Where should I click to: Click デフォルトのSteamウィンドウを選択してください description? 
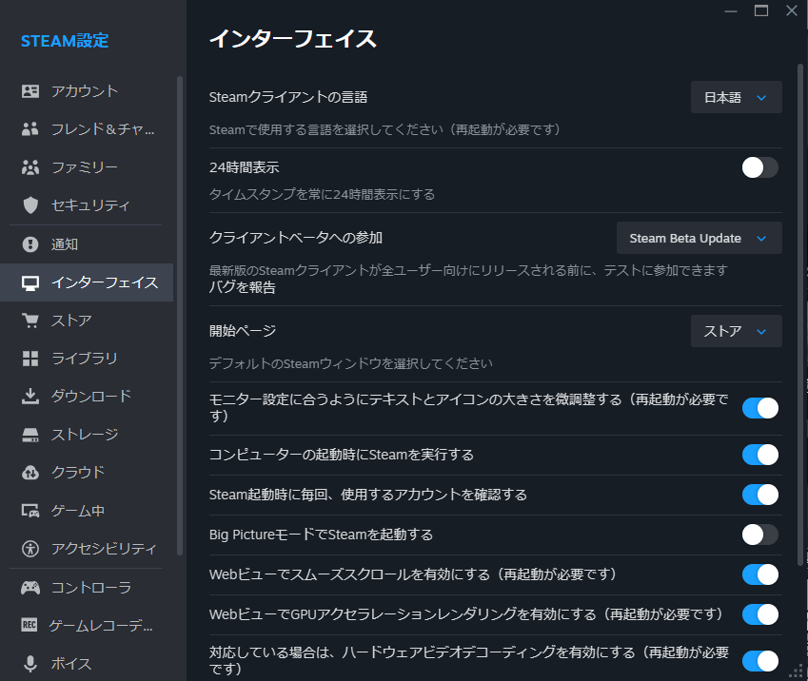351,363
